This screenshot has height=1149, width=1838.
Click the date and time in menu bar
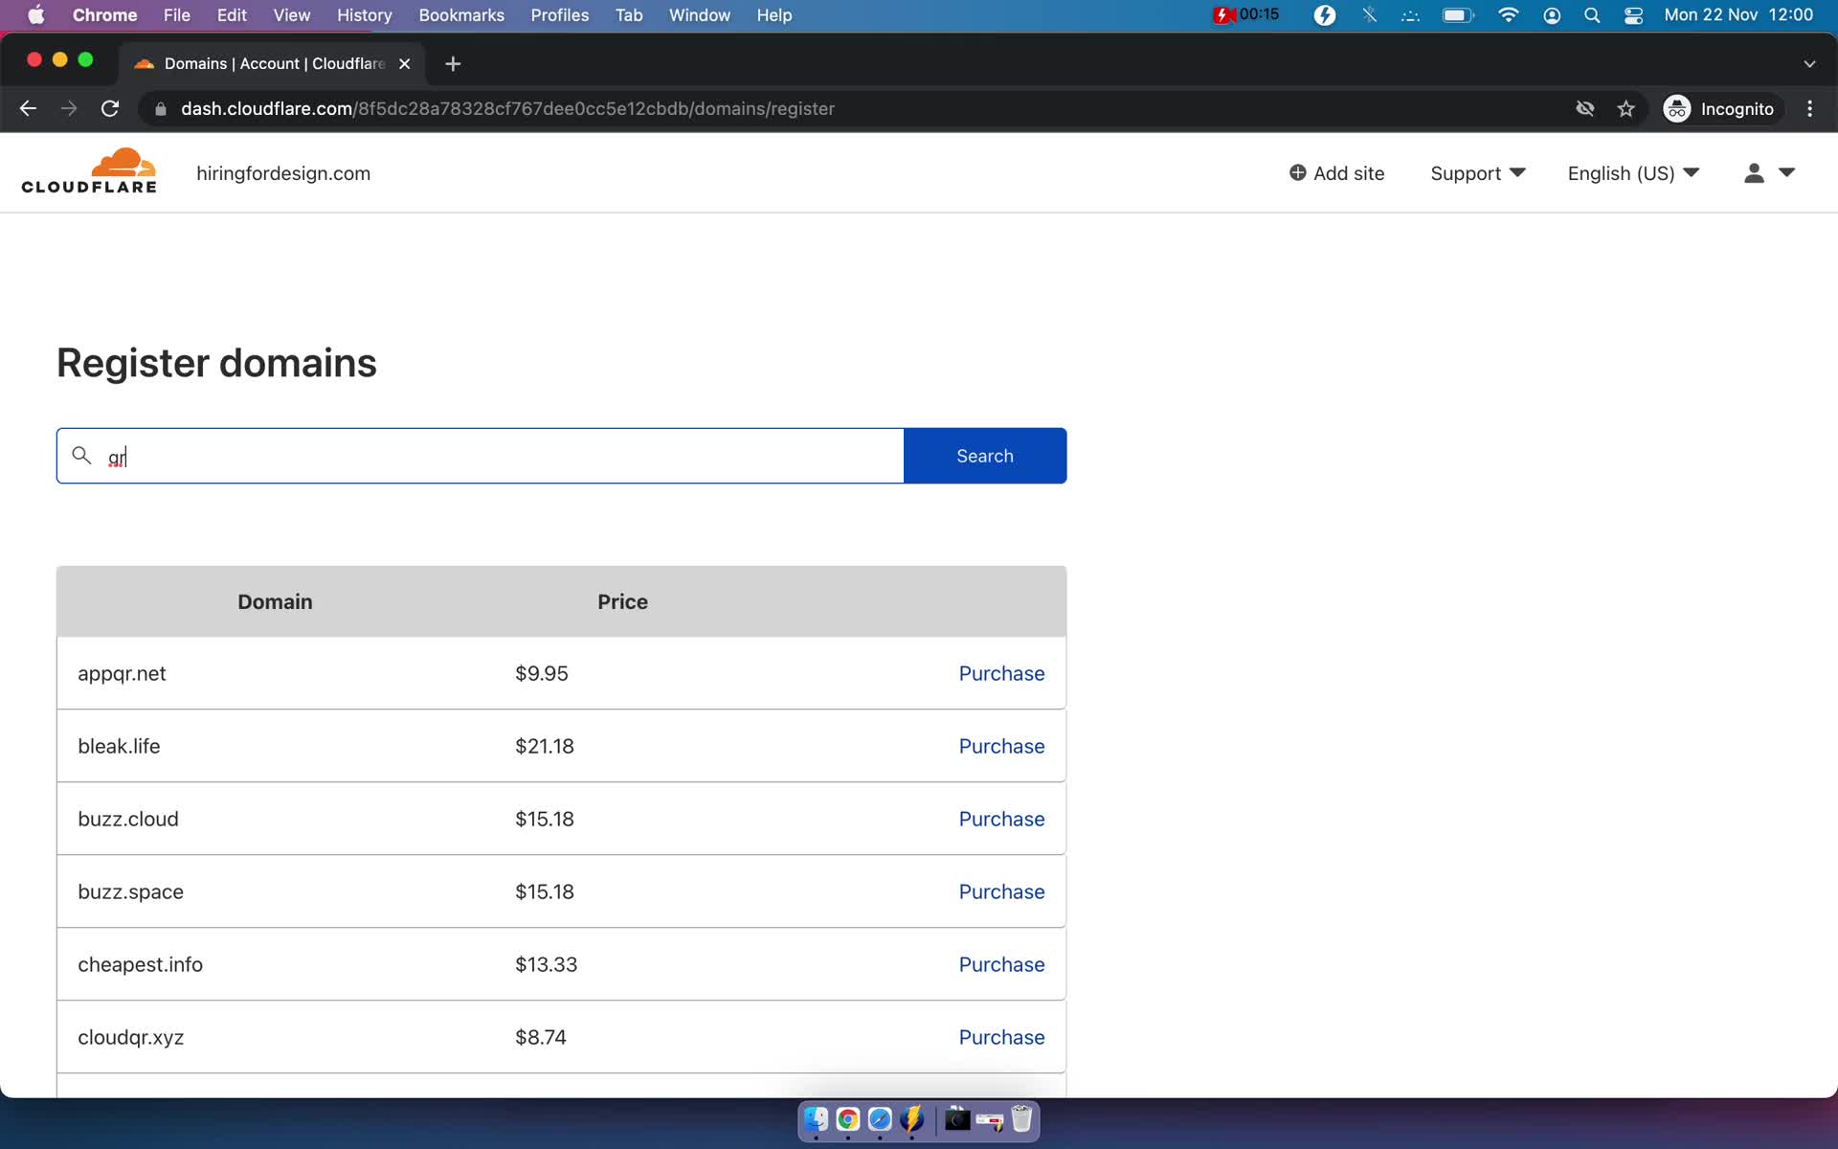pyautogui.click(x=1738, y=14)
